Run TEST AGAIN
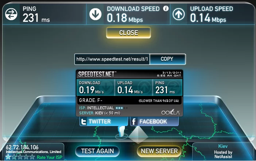 97,151
